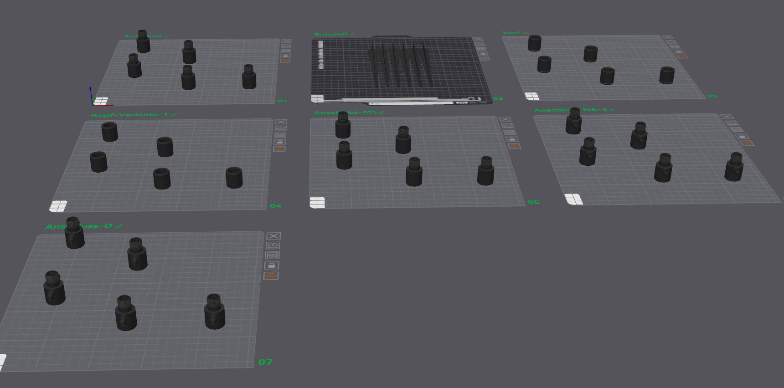Remove plate 07 with its X icon
The image size is (784, 388).
(x=273, y=236)
